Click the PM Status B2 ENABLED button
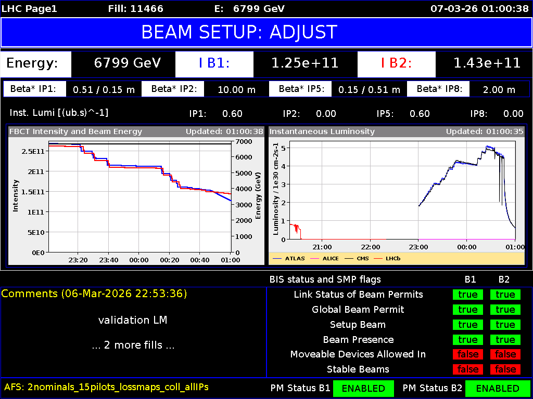The width and height of the screenshot is (533, 399). (x=499, y=388)
